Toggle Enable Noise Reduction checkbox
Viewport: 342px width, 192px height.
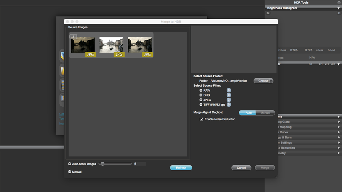coord(201,119)
